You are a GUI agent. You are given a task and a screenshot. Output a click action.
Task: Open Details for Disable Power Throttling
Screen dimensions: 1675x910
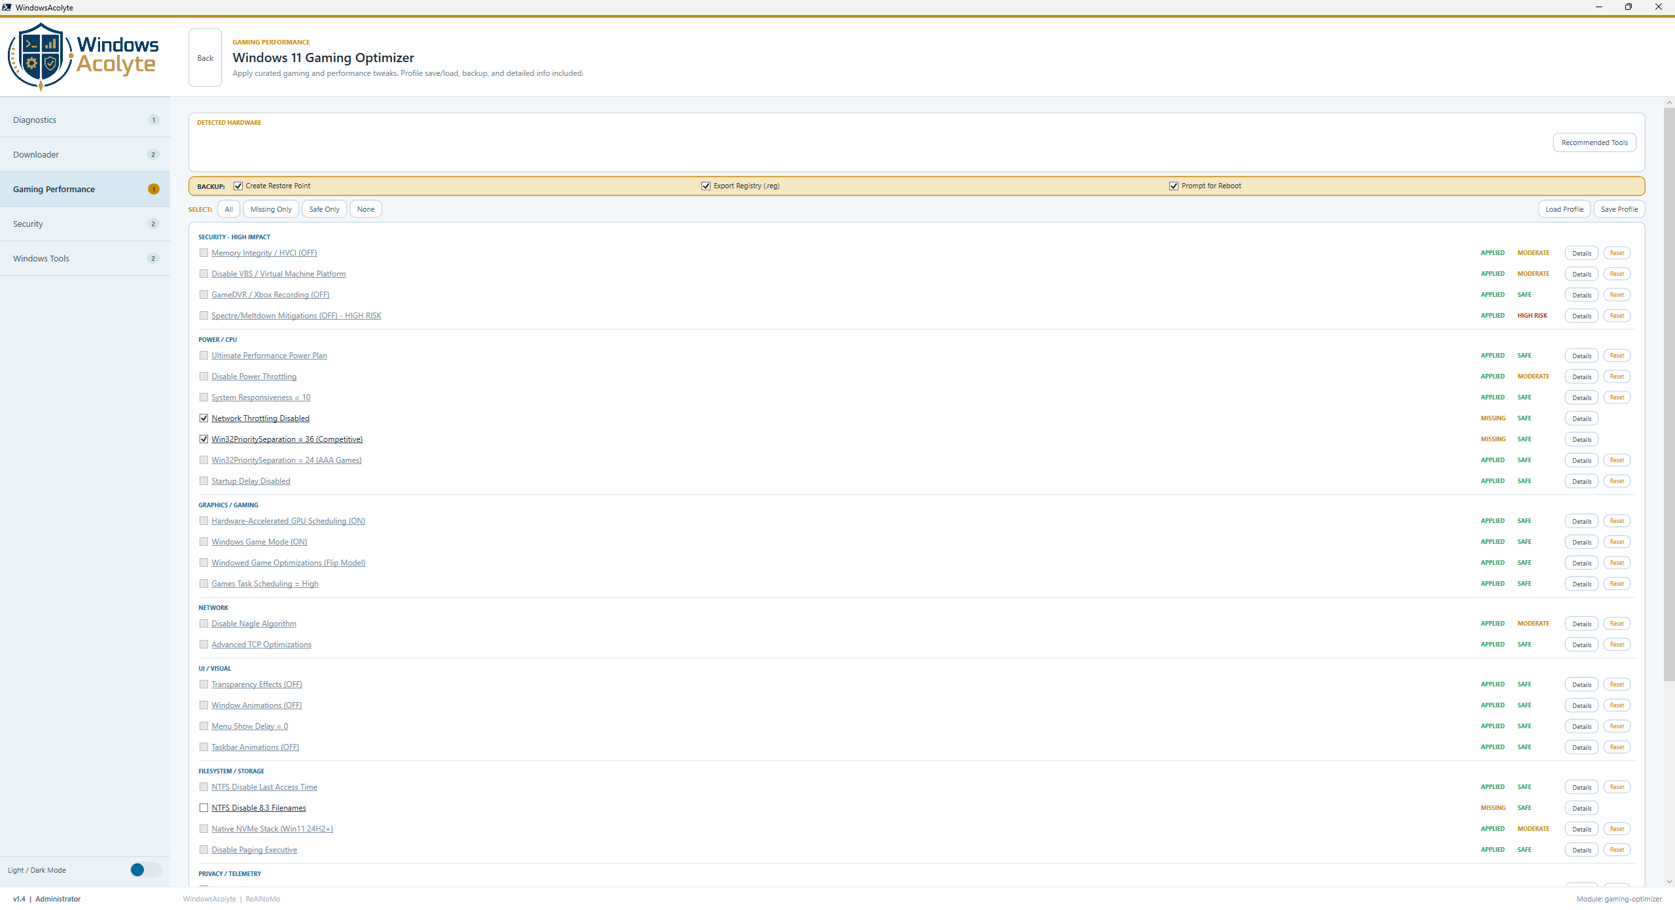1581,377
